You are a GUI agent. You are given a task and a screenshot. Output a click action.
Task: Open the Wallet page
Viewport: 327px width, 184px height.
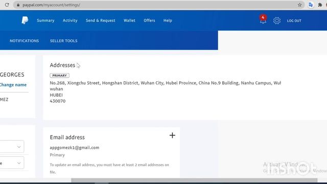(129, 20)
